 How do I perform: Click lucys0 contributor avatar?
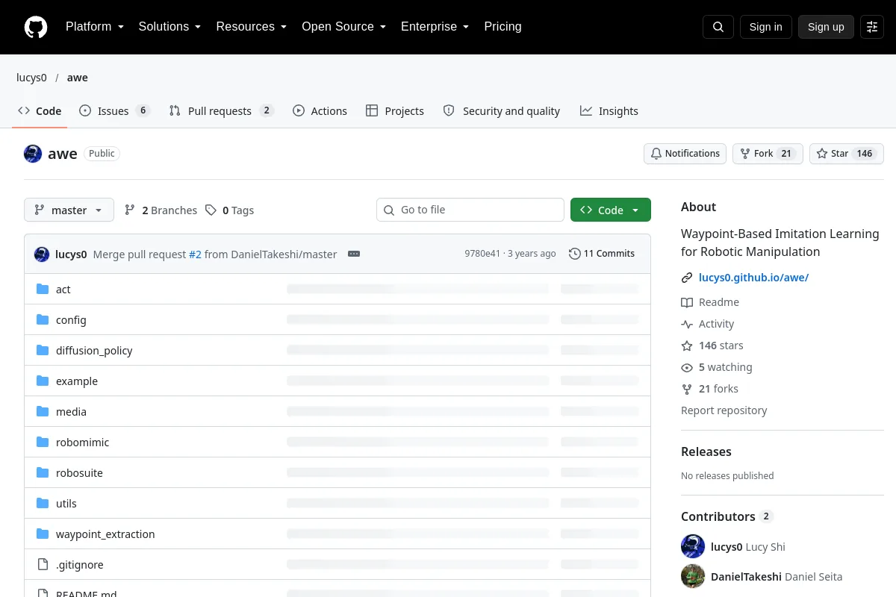pyautogui.click(x=693, y=546)
